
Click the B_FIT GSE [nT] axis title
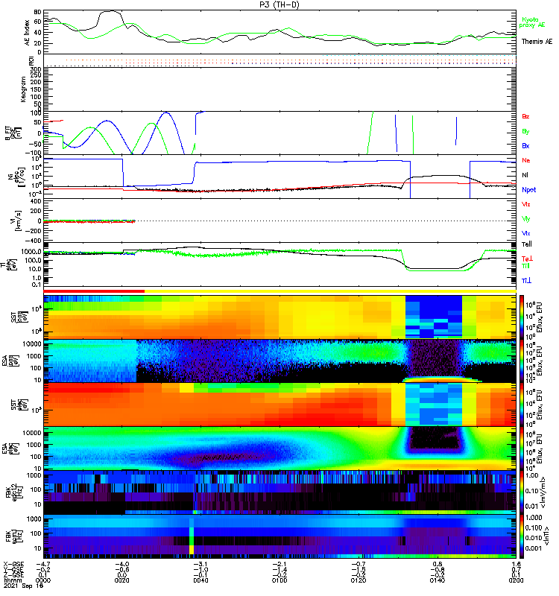tap(13, 133)
